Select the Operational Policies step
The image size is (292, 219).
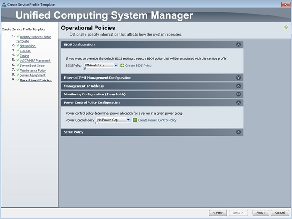pos(36,80)
